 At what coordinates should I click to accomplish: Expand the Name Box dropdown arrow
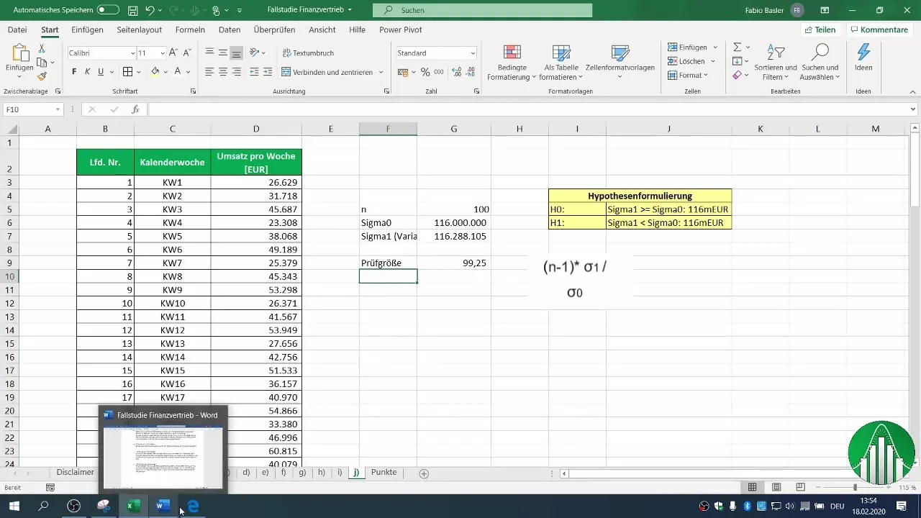pyautogui.click(x=58, y=109)
